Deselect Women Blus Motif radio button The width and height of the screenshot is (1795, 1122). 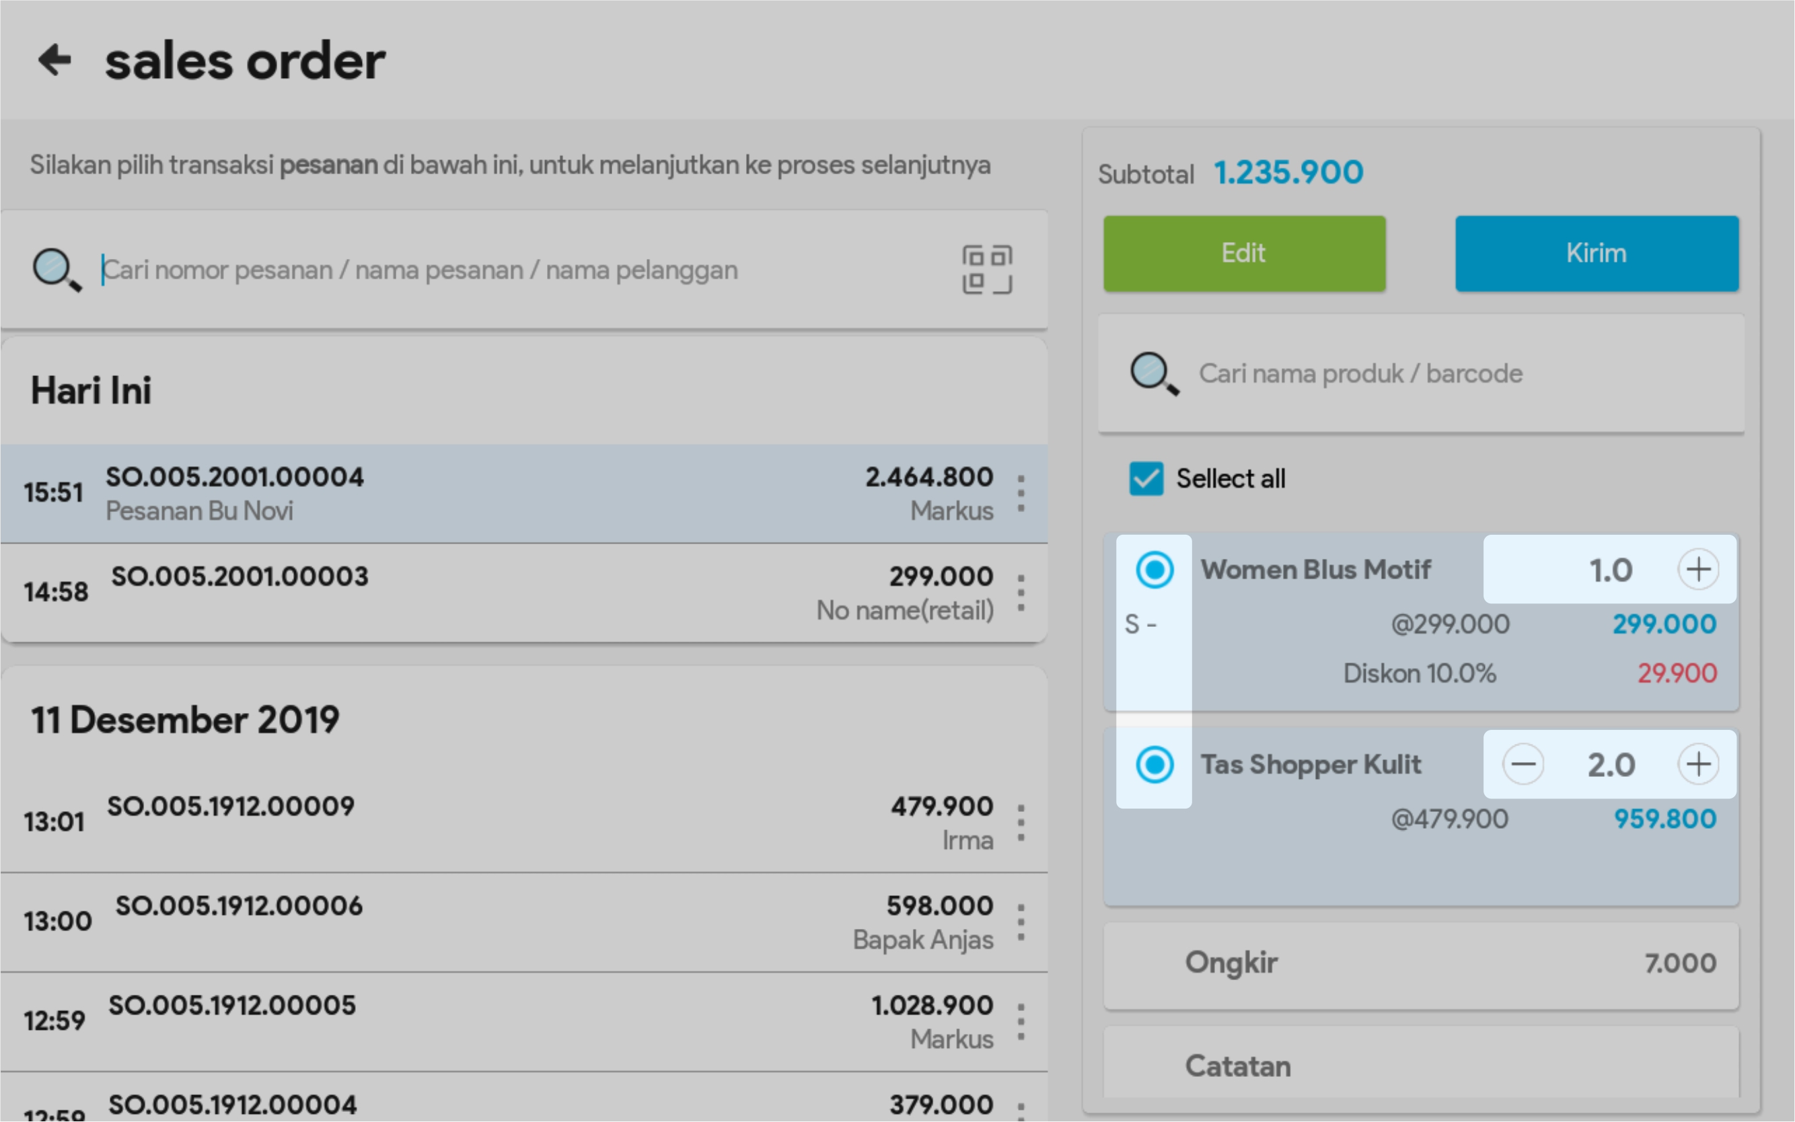click(x=1154, y=570)
